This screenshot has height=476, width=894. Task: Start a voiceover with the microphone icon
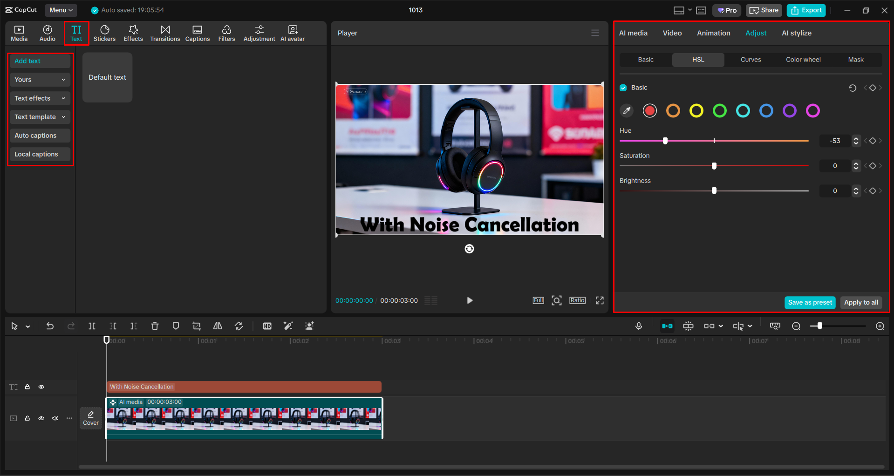point(638,326)
